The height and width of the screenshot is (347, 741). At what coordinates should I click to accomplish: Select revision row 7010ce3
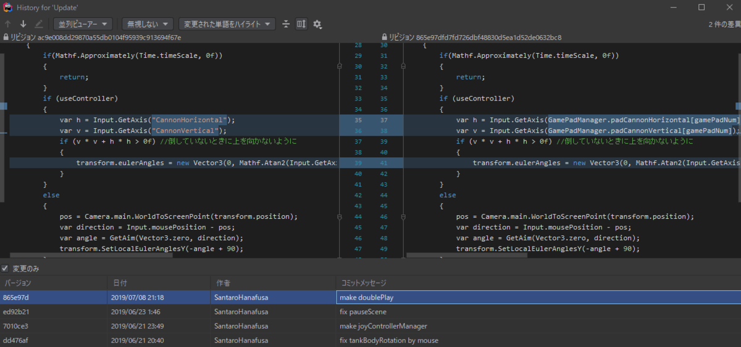[x=371, y=326]
